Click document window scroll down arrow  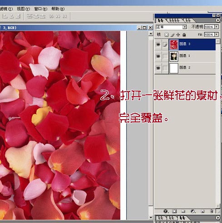coord(151,217)
